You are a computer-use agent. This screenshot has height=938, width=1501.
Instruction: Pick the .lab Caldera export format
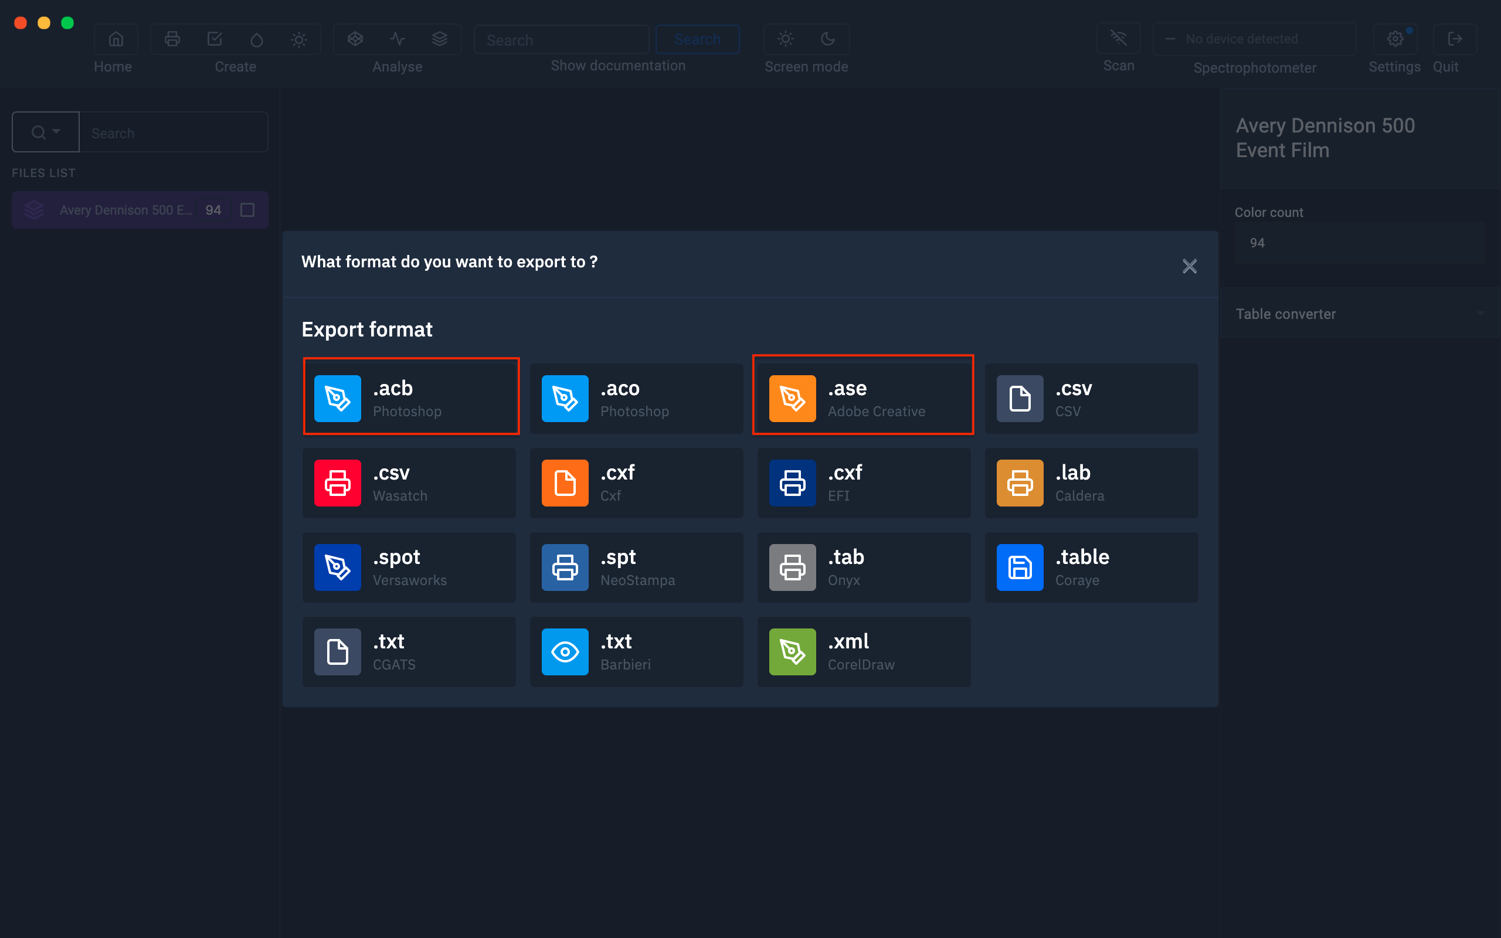point(1091,482)
